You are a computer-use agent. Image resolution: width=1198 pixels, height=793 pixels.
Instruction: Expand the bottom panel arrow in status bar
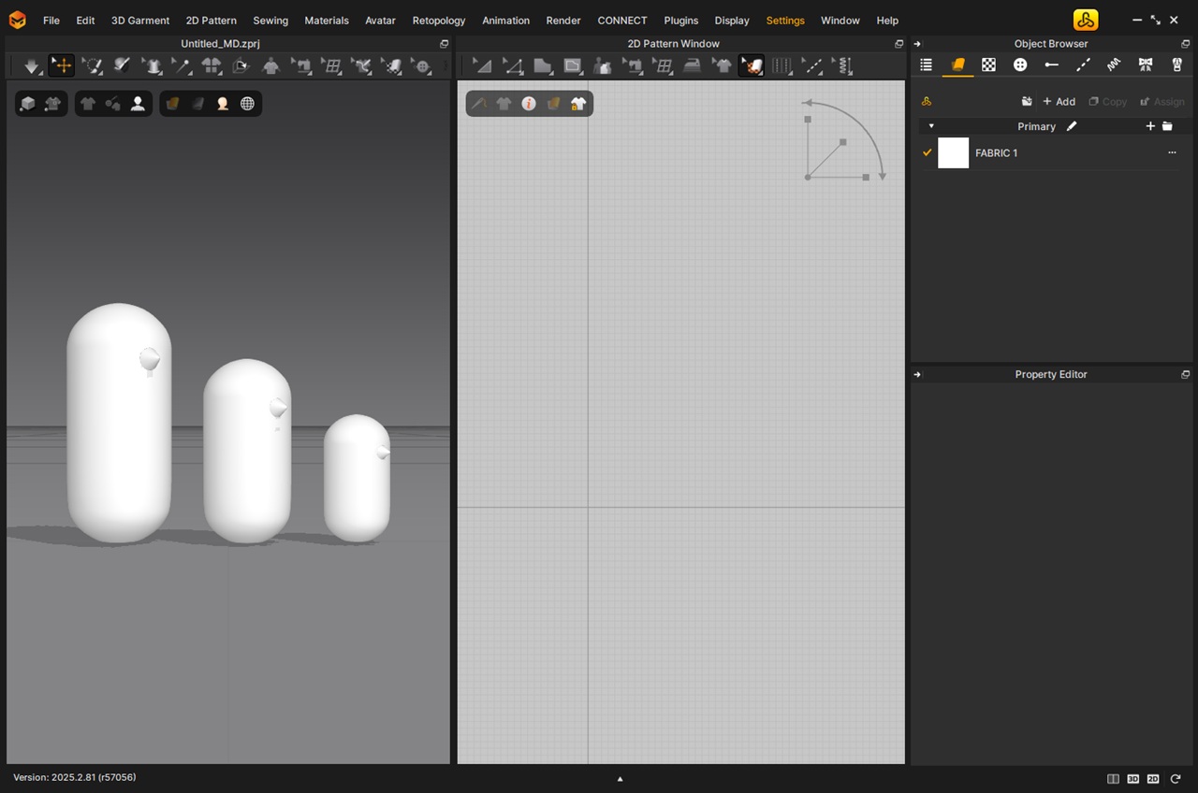pos(620,778)
